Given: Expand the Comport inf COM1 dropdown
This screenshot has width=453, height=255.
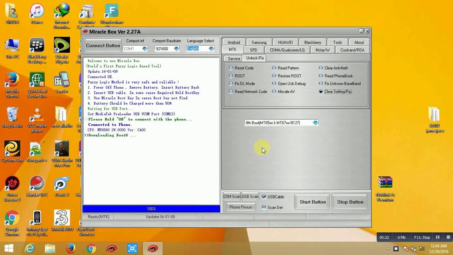Looking at the screenshot, I should pyautogui.click(x=144, y=49).
